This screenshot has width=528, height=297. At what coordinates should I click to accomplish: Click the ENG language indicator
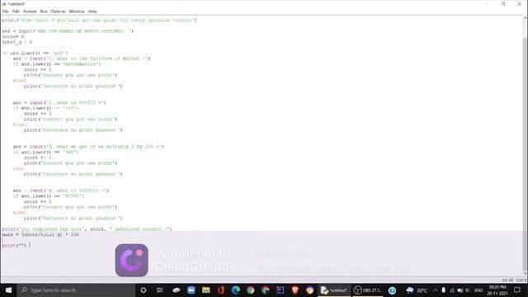click(x=478, y=290)
